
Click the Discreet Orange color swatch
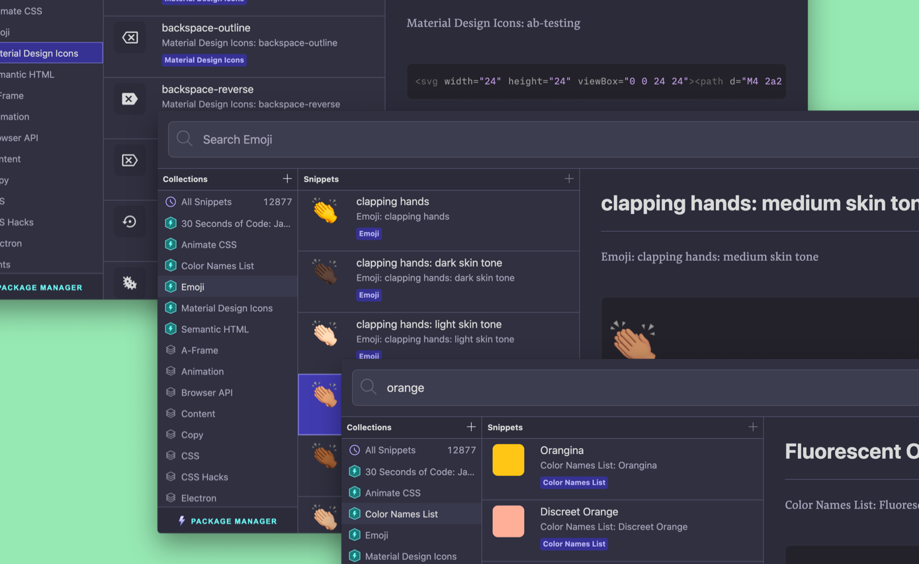[508, 522]
